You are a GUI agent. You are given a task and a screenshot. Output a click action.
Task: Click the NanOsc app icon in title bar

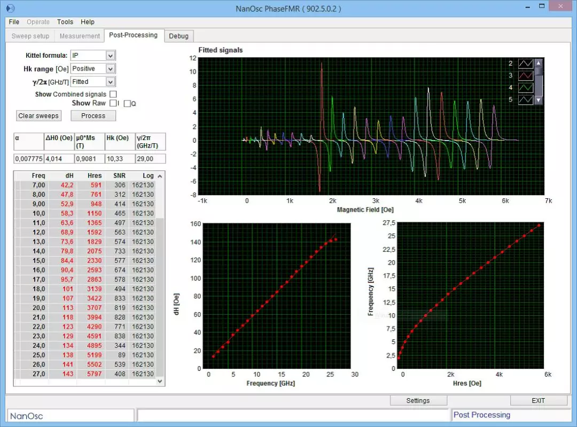coord(10,8)
